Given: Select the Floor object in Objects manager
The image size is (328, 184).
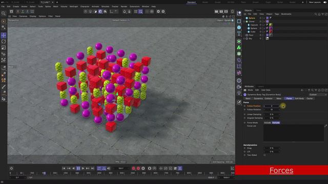Looking at the screenshot, I should [251, 35].
